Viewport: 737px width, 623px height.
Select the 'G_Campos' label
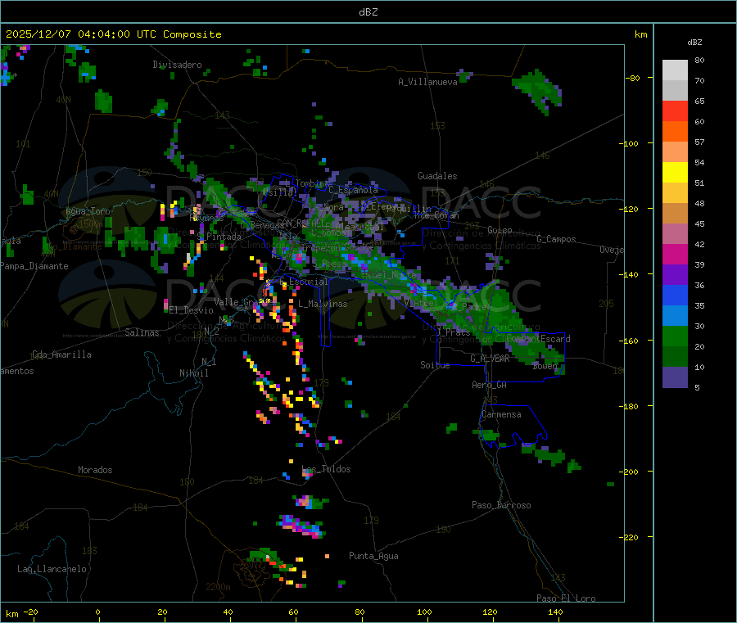556,239
